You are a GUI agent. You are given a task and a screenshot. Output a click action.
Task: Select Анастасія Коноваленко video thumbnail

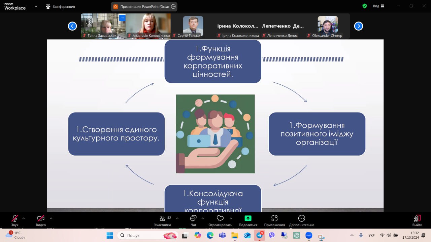pos(148,26)
